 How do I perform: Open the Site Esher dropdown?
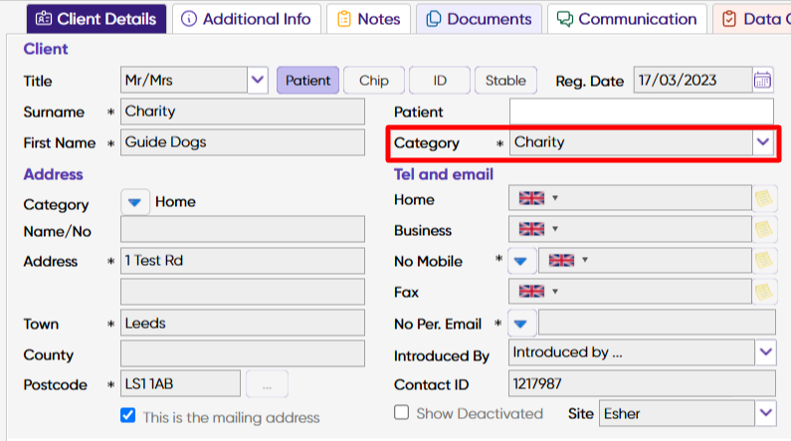(766, 413)
